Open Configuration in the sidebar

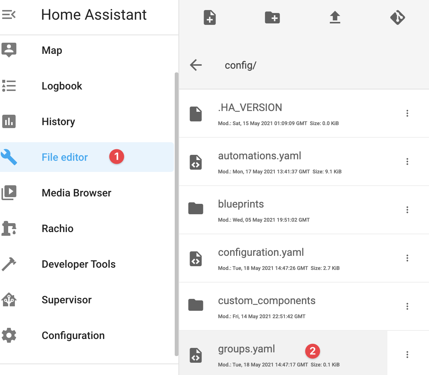click(87, 335)
